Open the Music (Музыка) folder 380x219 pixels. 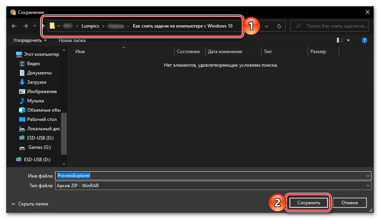pyautogui.click(x=35, y=101)
